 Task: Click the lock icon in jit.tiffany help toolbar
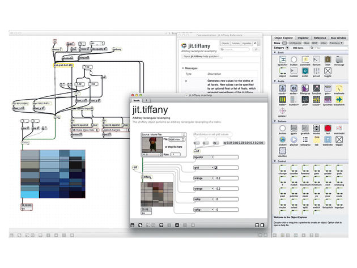[x=133, y=225]
